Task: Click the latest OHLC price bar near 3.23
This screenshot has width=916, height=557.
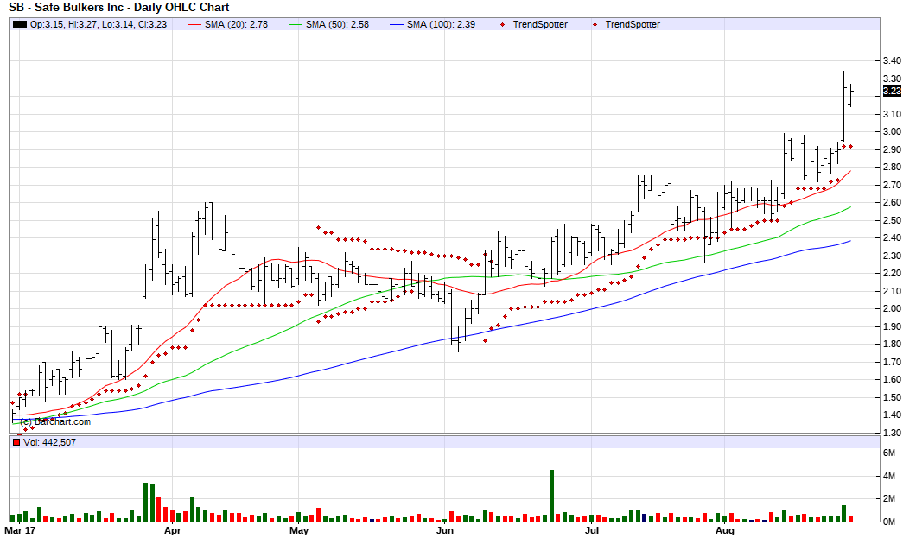Action: (850, 95)
